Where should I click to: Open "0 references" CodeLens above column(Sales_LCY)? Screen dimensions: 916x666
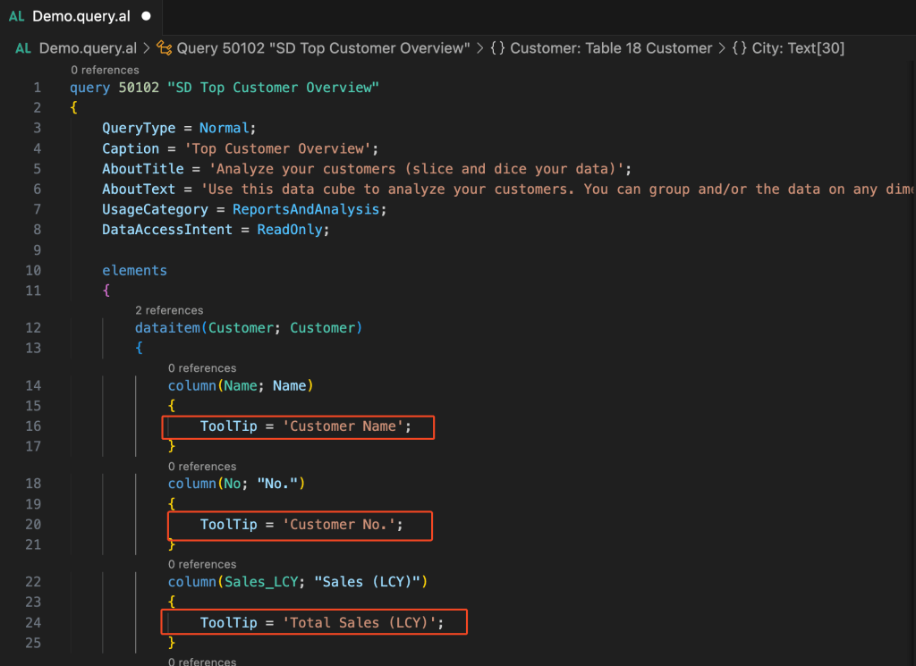tap(202, 564)
